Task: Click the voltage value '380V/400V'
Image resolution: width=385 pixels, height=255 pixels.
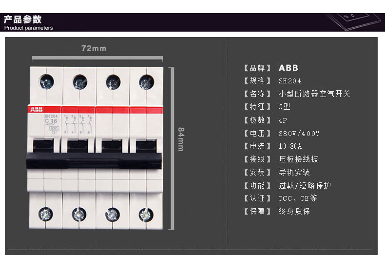Action: (x=299, y=134)
